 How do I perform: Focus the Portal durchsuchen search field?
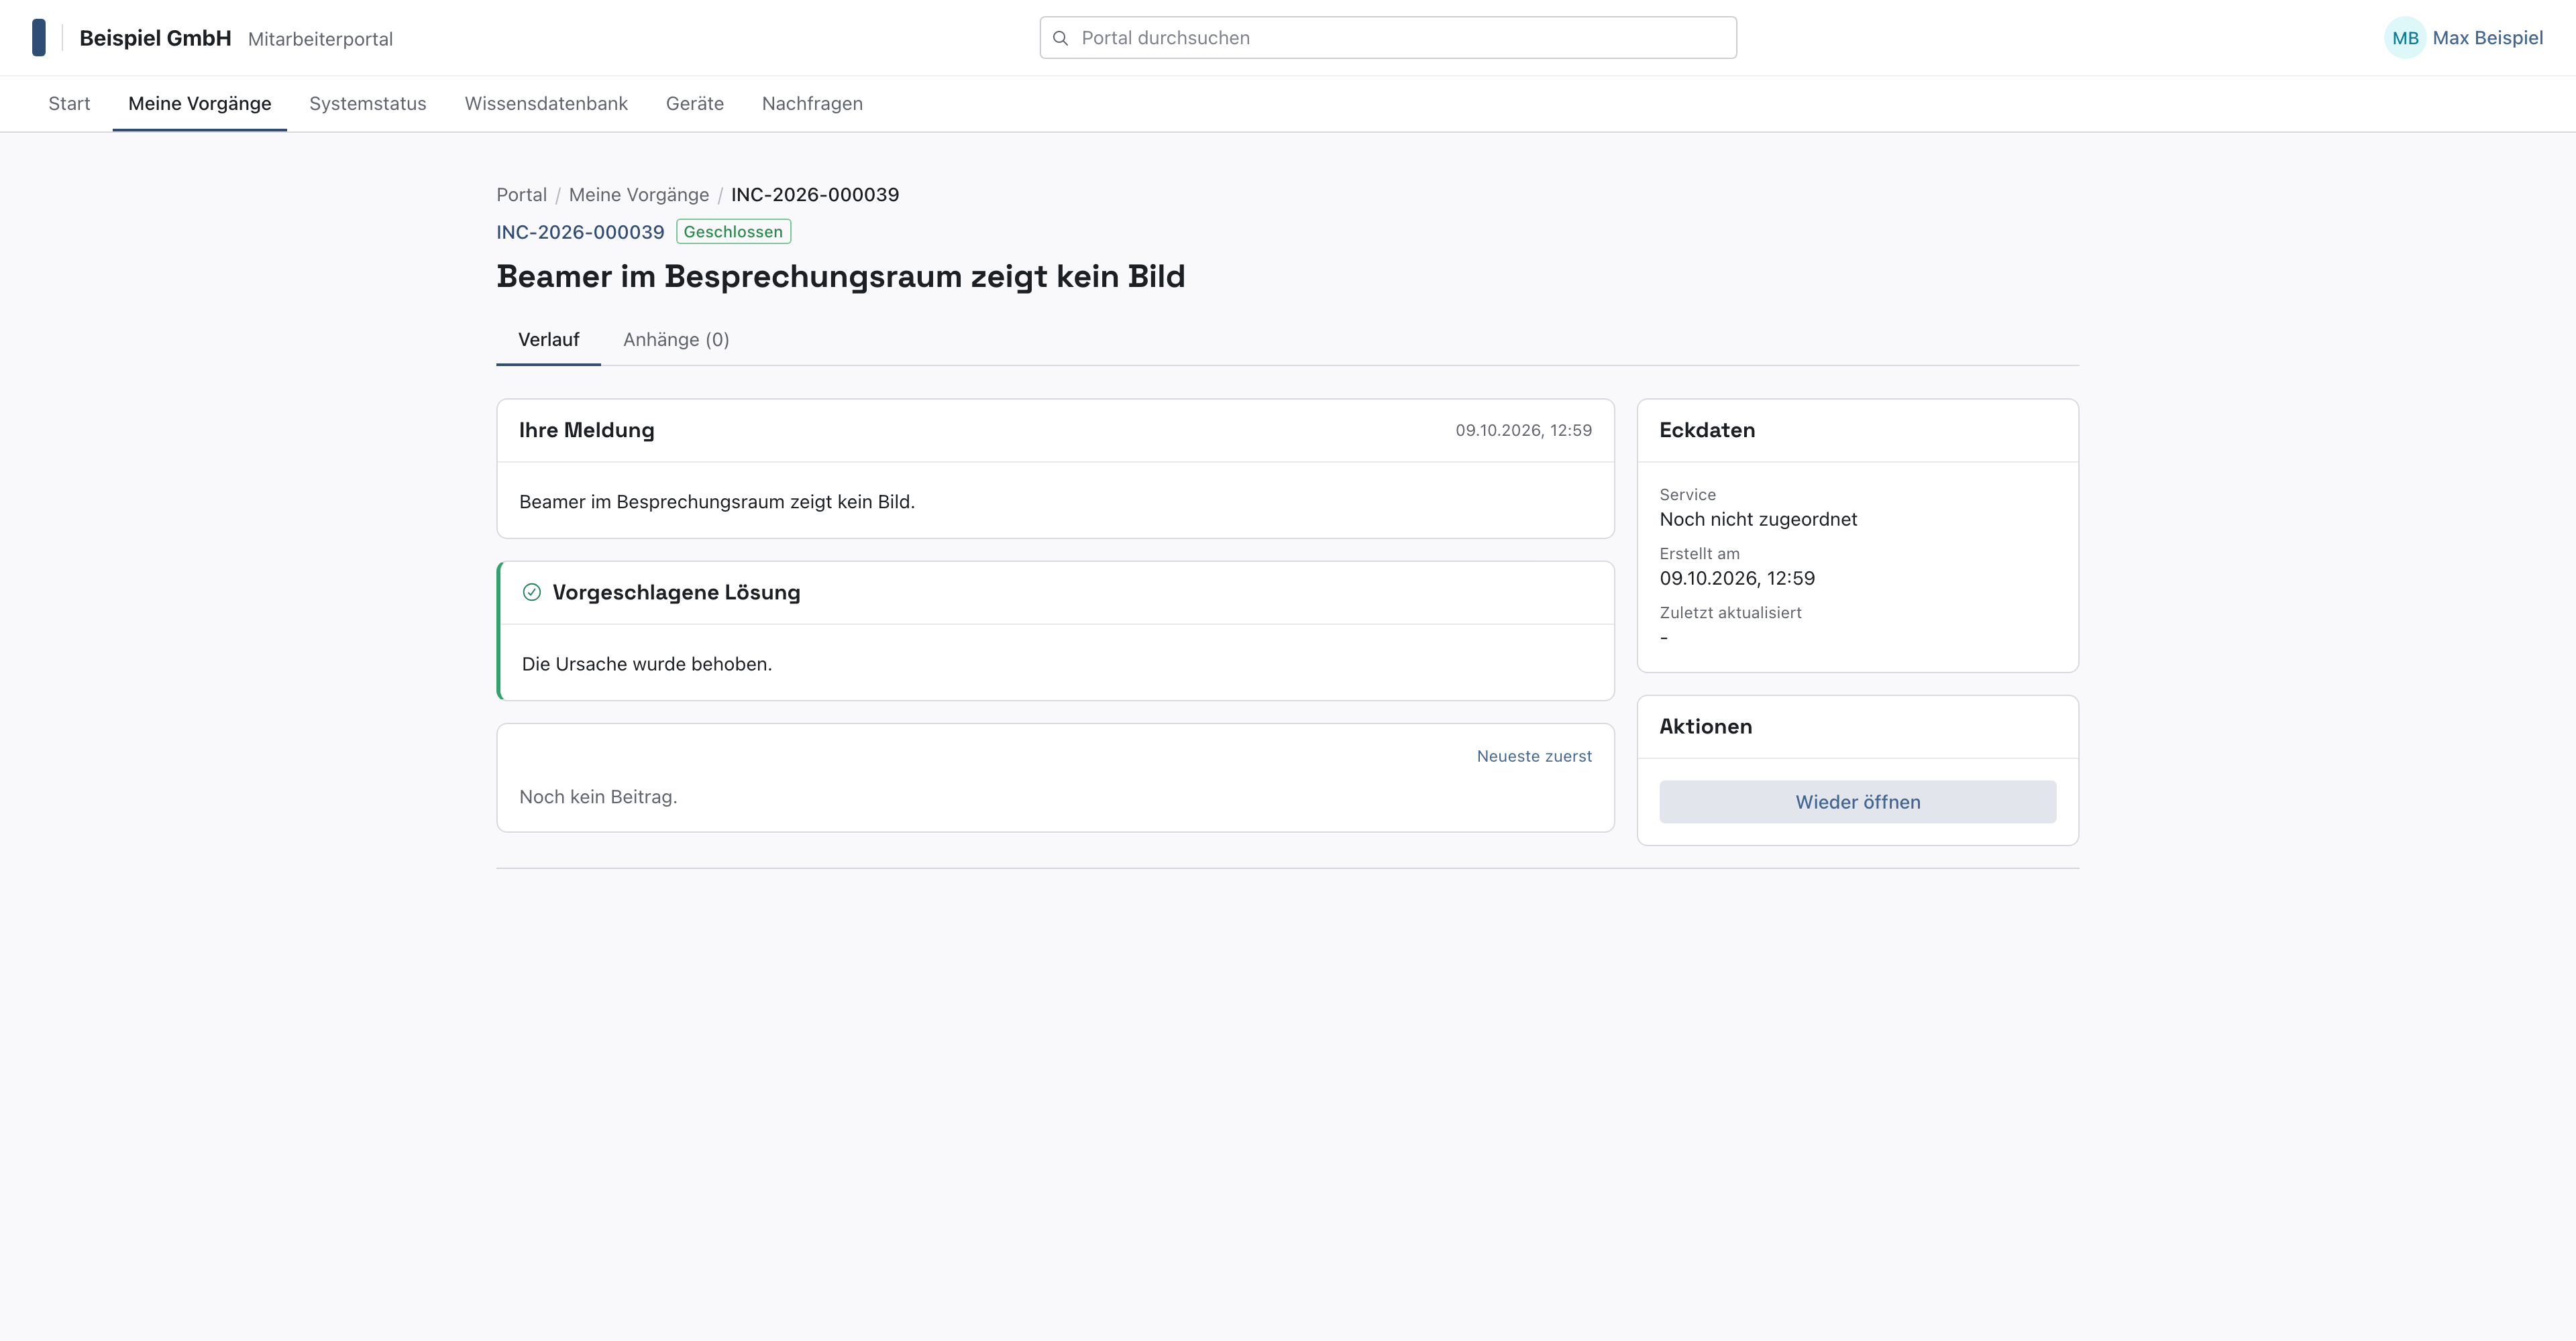[x=1388, y=38]
